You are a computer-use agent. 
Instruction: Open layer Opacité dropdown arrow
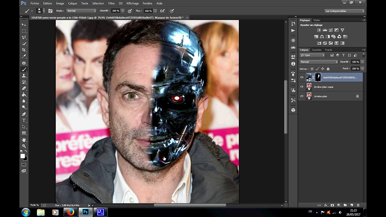tap(362, 62)
